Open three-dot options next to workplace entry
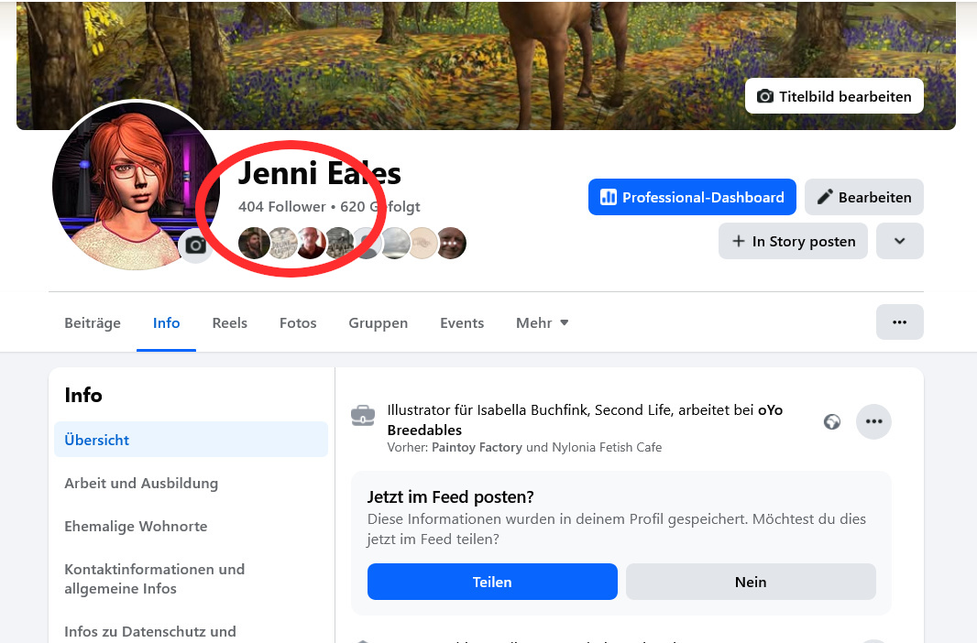The height and width of the screenshot is (643, 977). [x=873, y=421]
